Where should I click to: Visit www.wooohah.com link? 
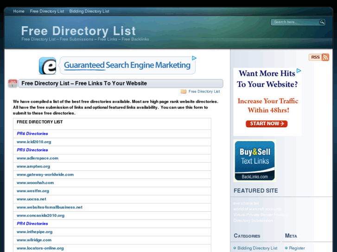click(35, 183)
